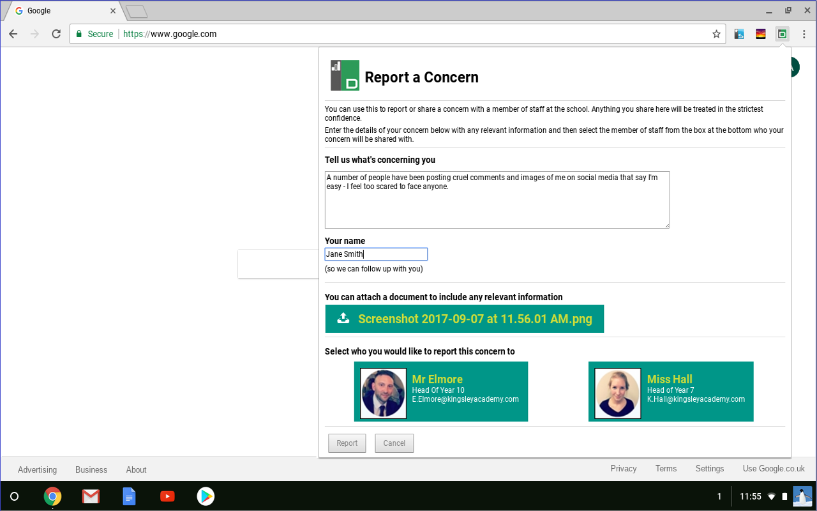Click the Wi-Fi status icon
The width and height of the screenshot is (817, 511).
[x=771, y=496]
